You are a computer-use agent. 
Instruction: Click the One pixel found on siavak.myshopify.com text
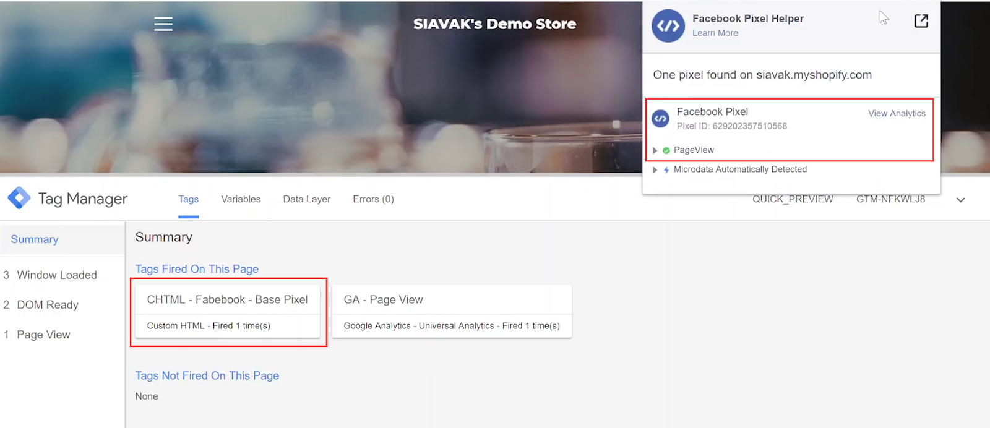762,75
